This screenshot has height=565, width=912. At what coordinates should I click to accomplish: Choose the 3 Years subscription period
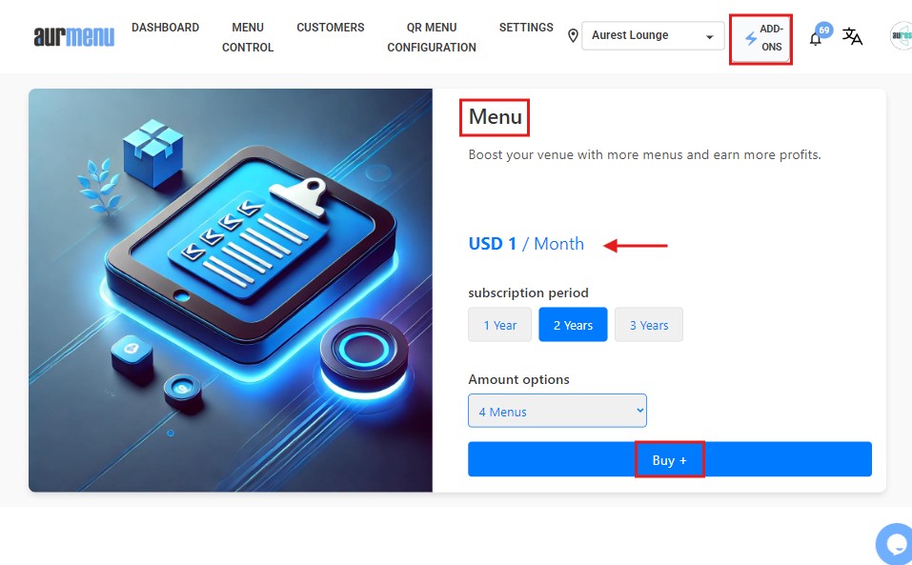(649, 325)
